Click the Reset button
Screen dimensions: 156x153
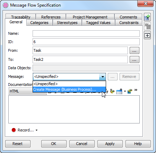18,144
